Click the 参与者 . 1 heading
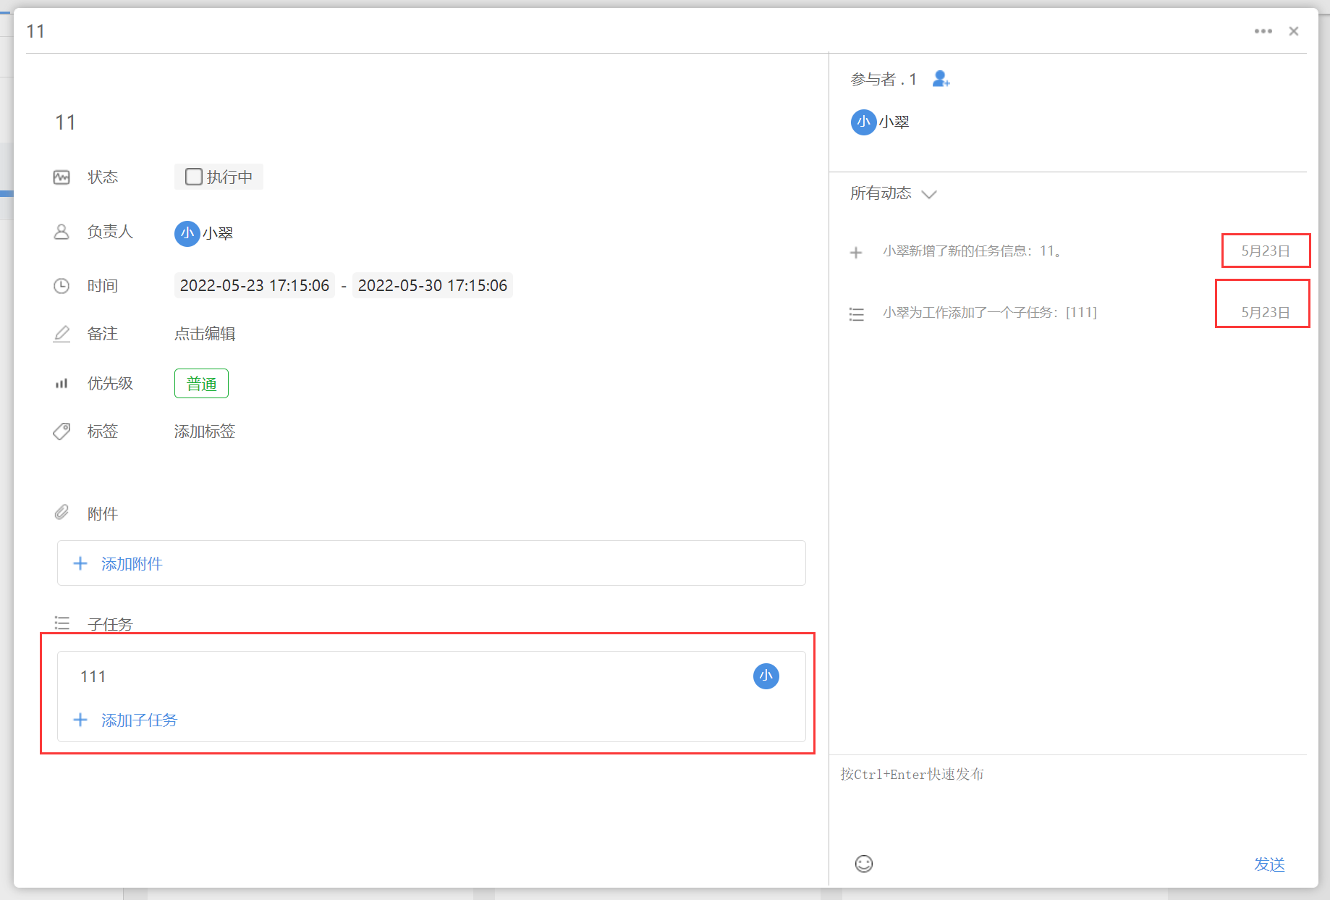Screen dimensions: 1330x900 (x=884, y=79)
